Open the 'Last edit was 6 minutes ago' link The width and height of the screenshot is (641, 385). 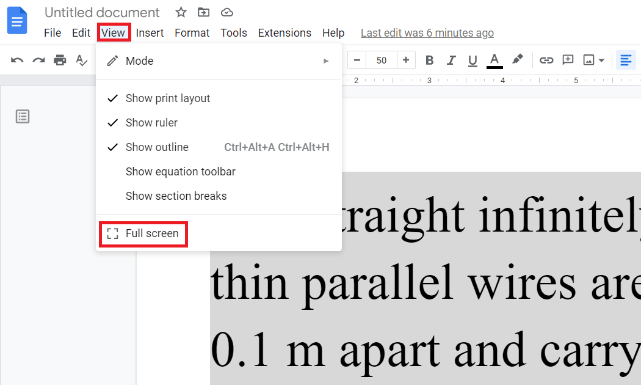(427, 33)
